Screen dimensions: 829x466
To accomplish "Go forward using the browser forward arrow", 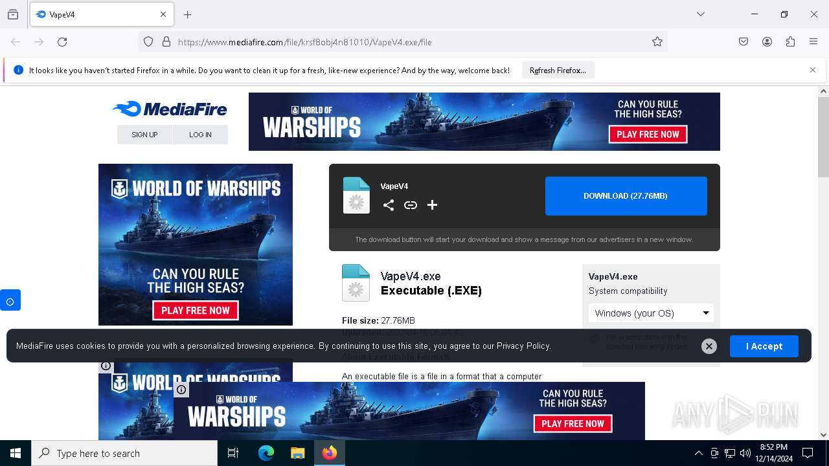I will coord(39,42).
